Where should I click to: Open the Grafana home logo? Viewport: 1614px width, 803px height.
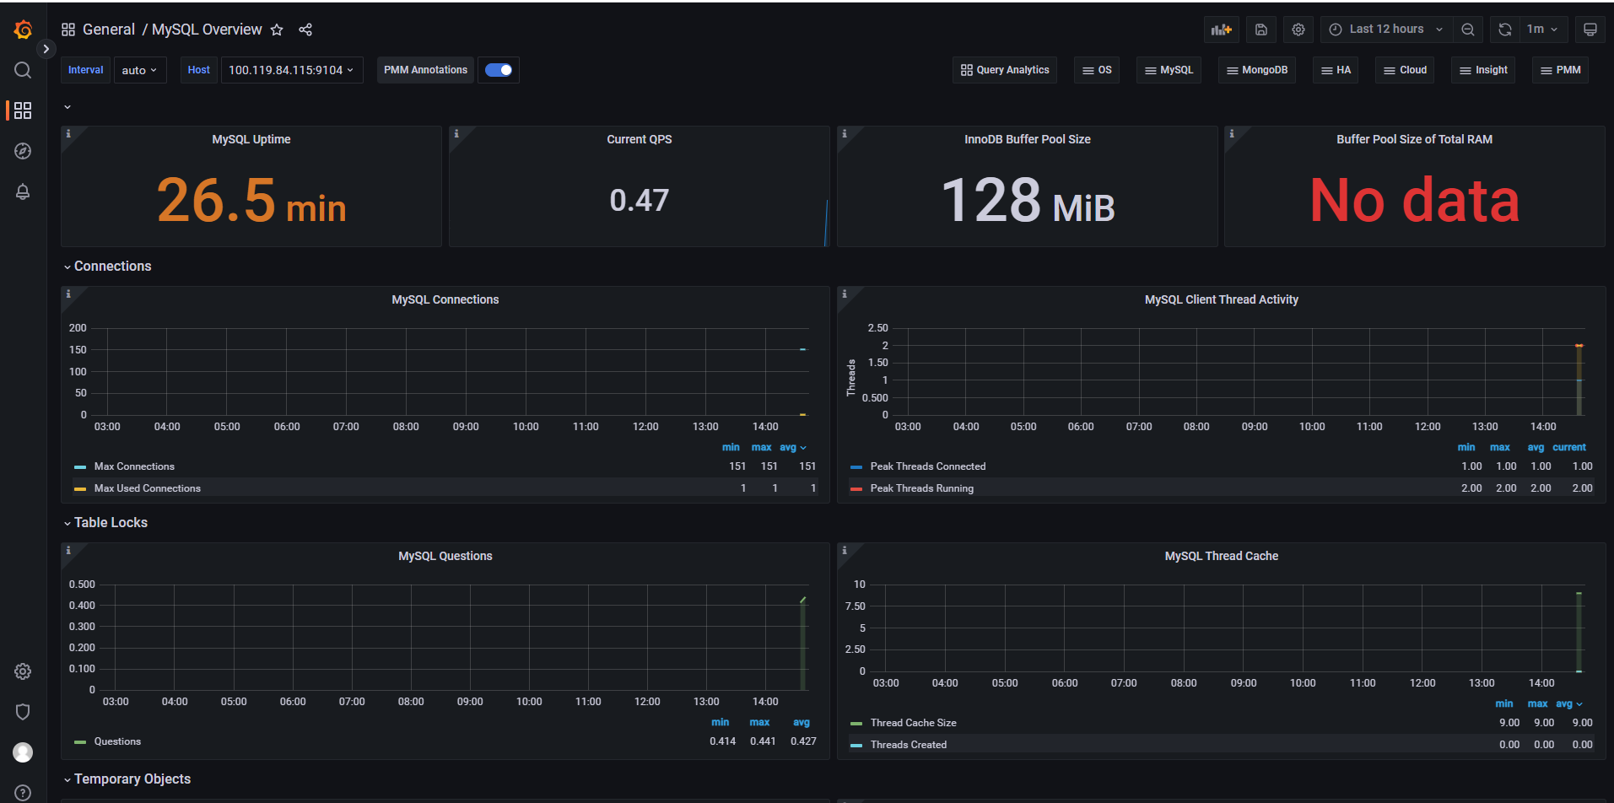[x=23, y=30]
